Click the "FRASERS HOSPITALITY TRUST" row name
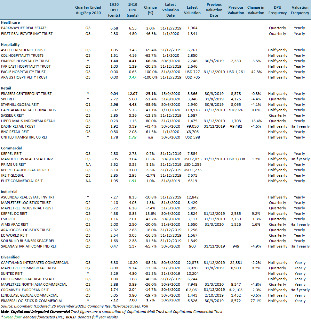This screenshot has width=311, height=320. 26,61
